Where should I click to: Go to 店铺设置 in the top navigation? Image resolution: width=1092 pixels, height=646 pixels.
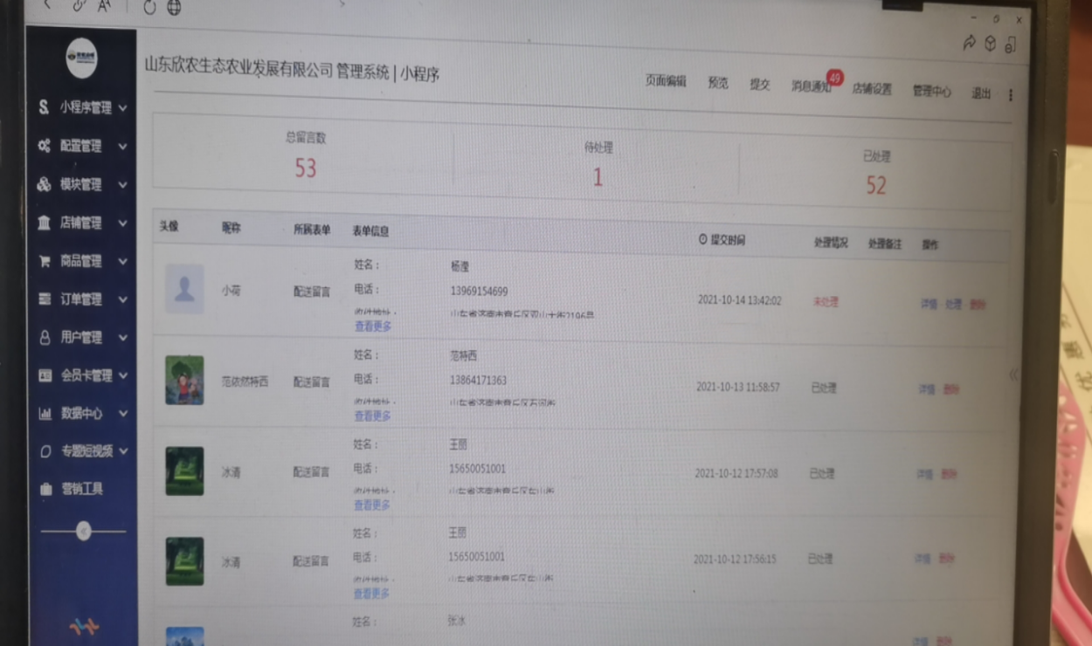click(872, 89)
